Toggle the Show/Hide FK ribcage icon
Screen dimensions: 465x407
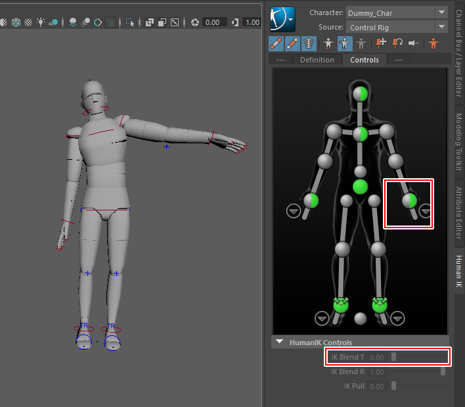coord(309,44)
